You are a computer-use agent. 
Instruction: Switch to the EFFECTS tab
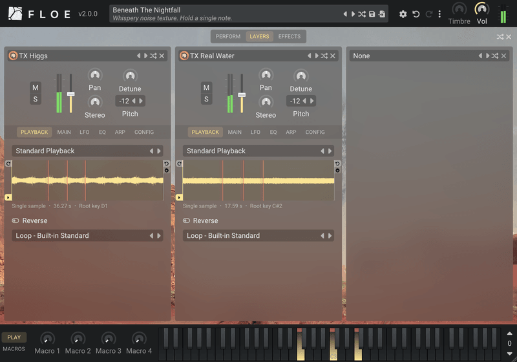289,37
